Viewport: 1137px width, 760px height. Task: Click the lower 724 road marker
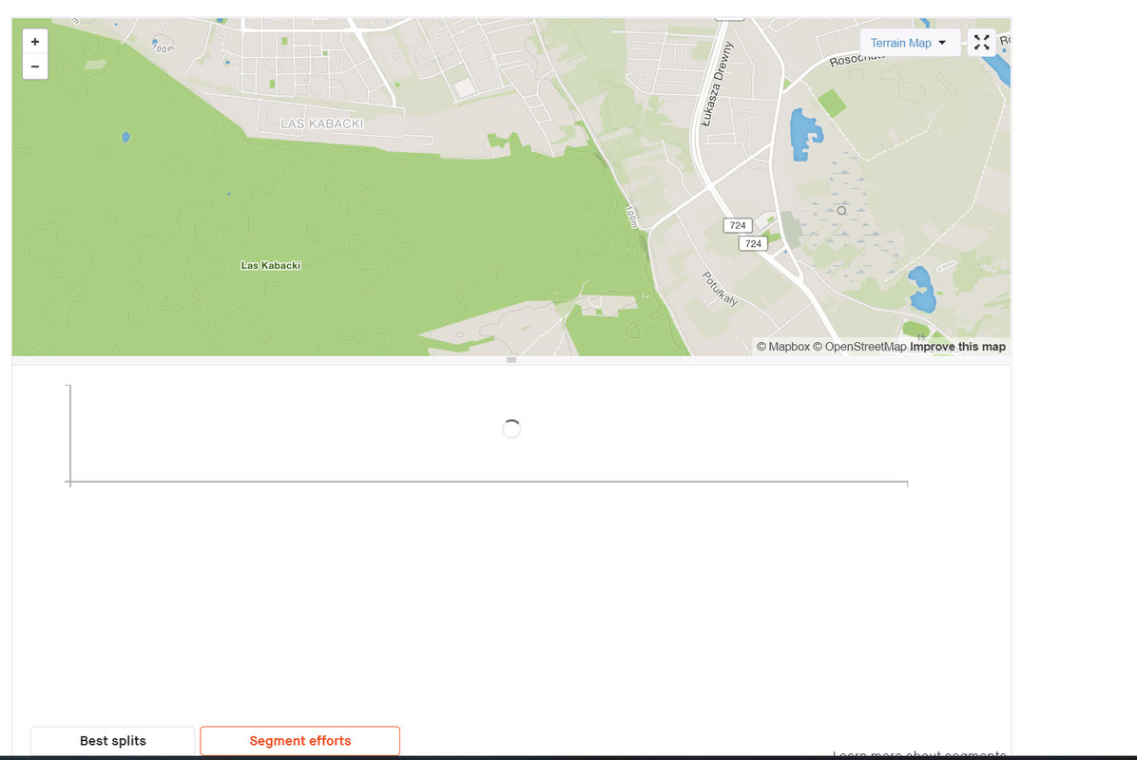click(754, 243)
